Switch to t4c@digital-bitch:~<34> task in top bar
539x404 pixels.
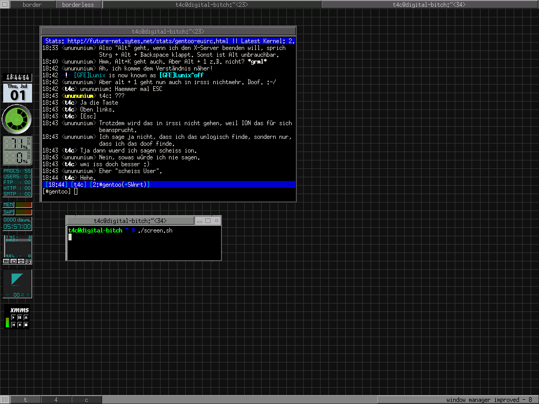[429, 4]
